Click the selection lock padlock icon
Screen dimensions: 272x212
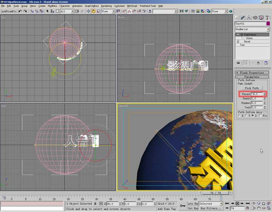coord(95,204)
